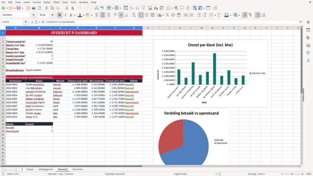Viewport: 313px width, 176px height.
Task: Open the Cambria font name dropdown
Action: [x=33, y=15]
